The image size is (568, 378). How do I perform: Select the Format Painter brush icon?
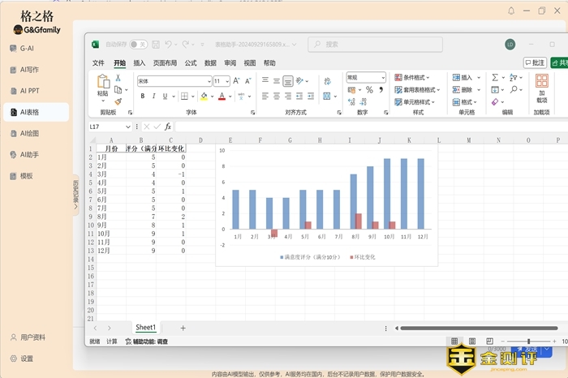[x=118, y=101]
